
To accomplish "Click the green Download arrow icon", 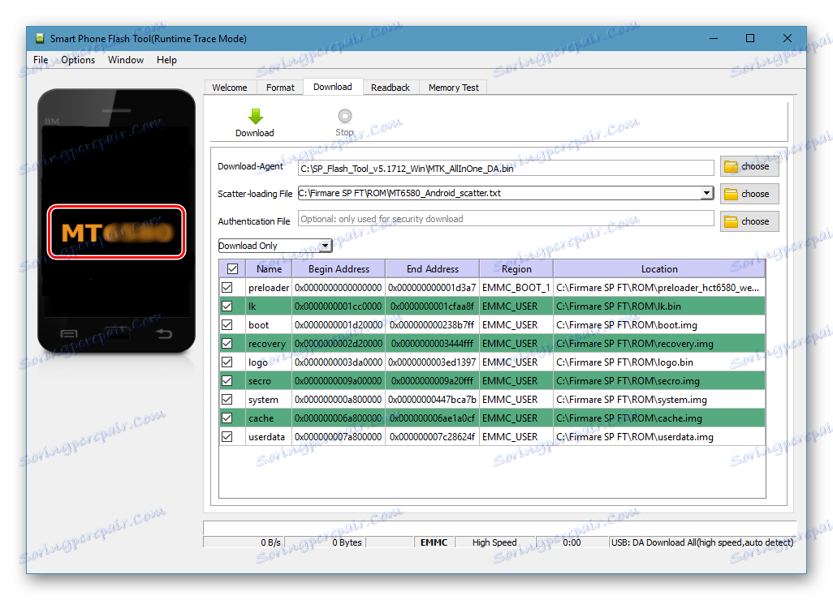I will point(256,116).
